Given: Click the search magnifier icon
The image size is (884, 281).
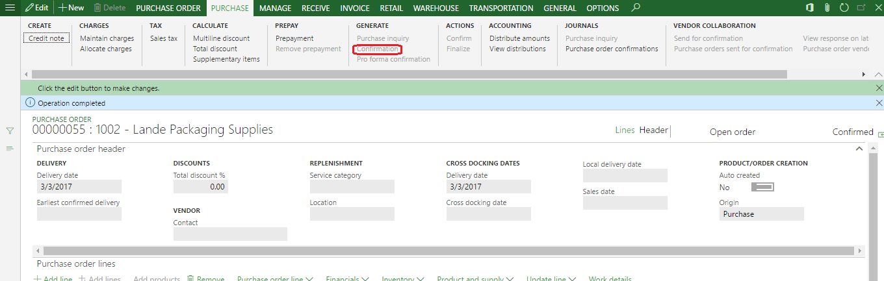Looking at the screenshot, I should 636,8.
